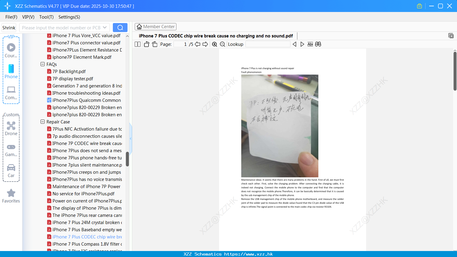Screen dimensions: 457x257
Task: Open the Courses section in sidebar
Action: point(11,50)
